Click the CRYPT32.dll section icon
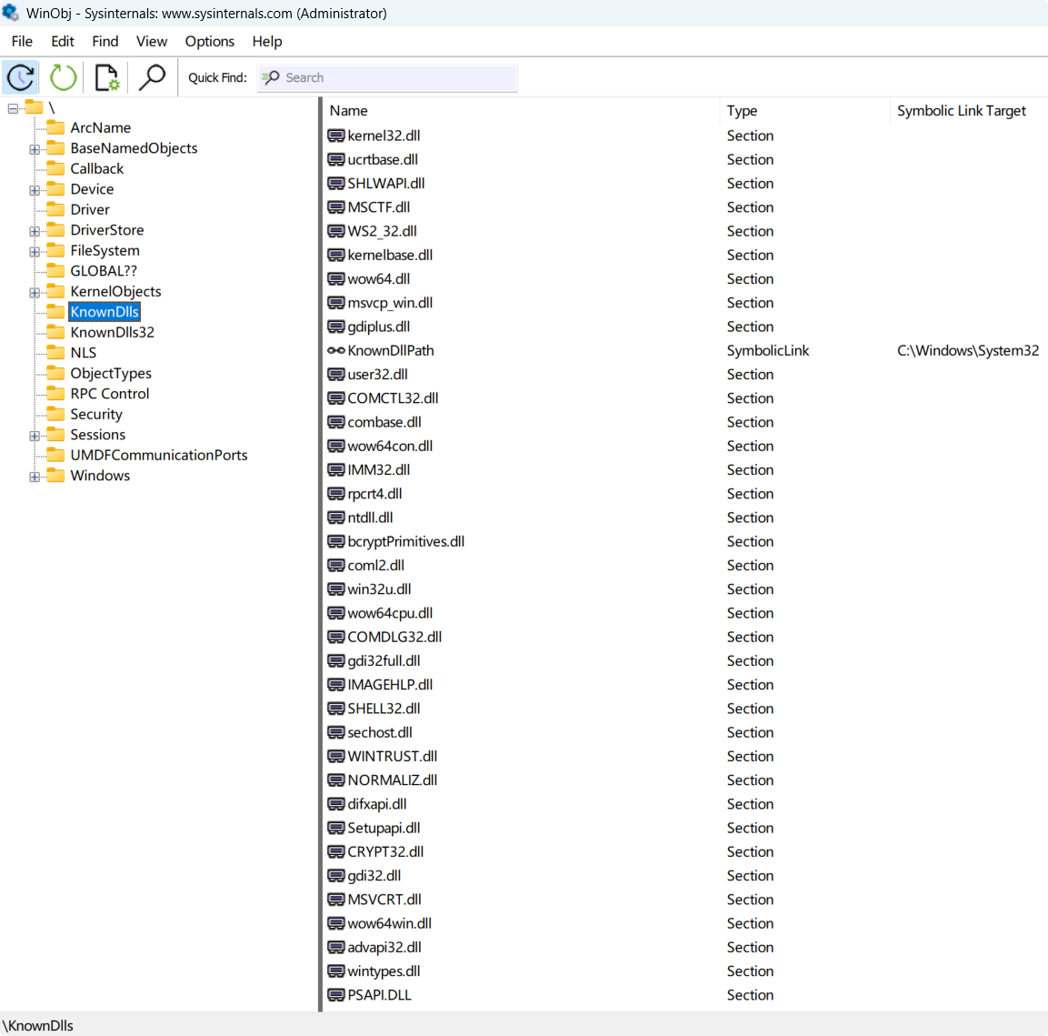The width and height of the screenshot is (1048, 1036). pos(336,852)
